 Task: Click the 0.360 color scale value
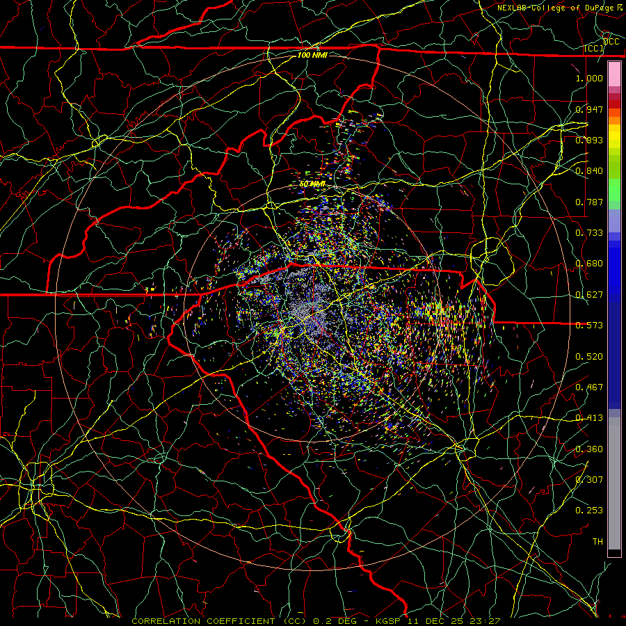coord(589,449)
